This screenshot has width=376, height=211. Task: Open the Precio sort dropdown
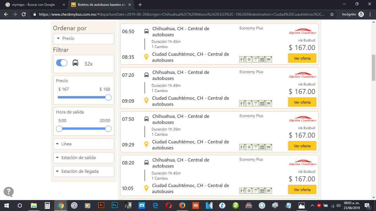pos(84,39)
